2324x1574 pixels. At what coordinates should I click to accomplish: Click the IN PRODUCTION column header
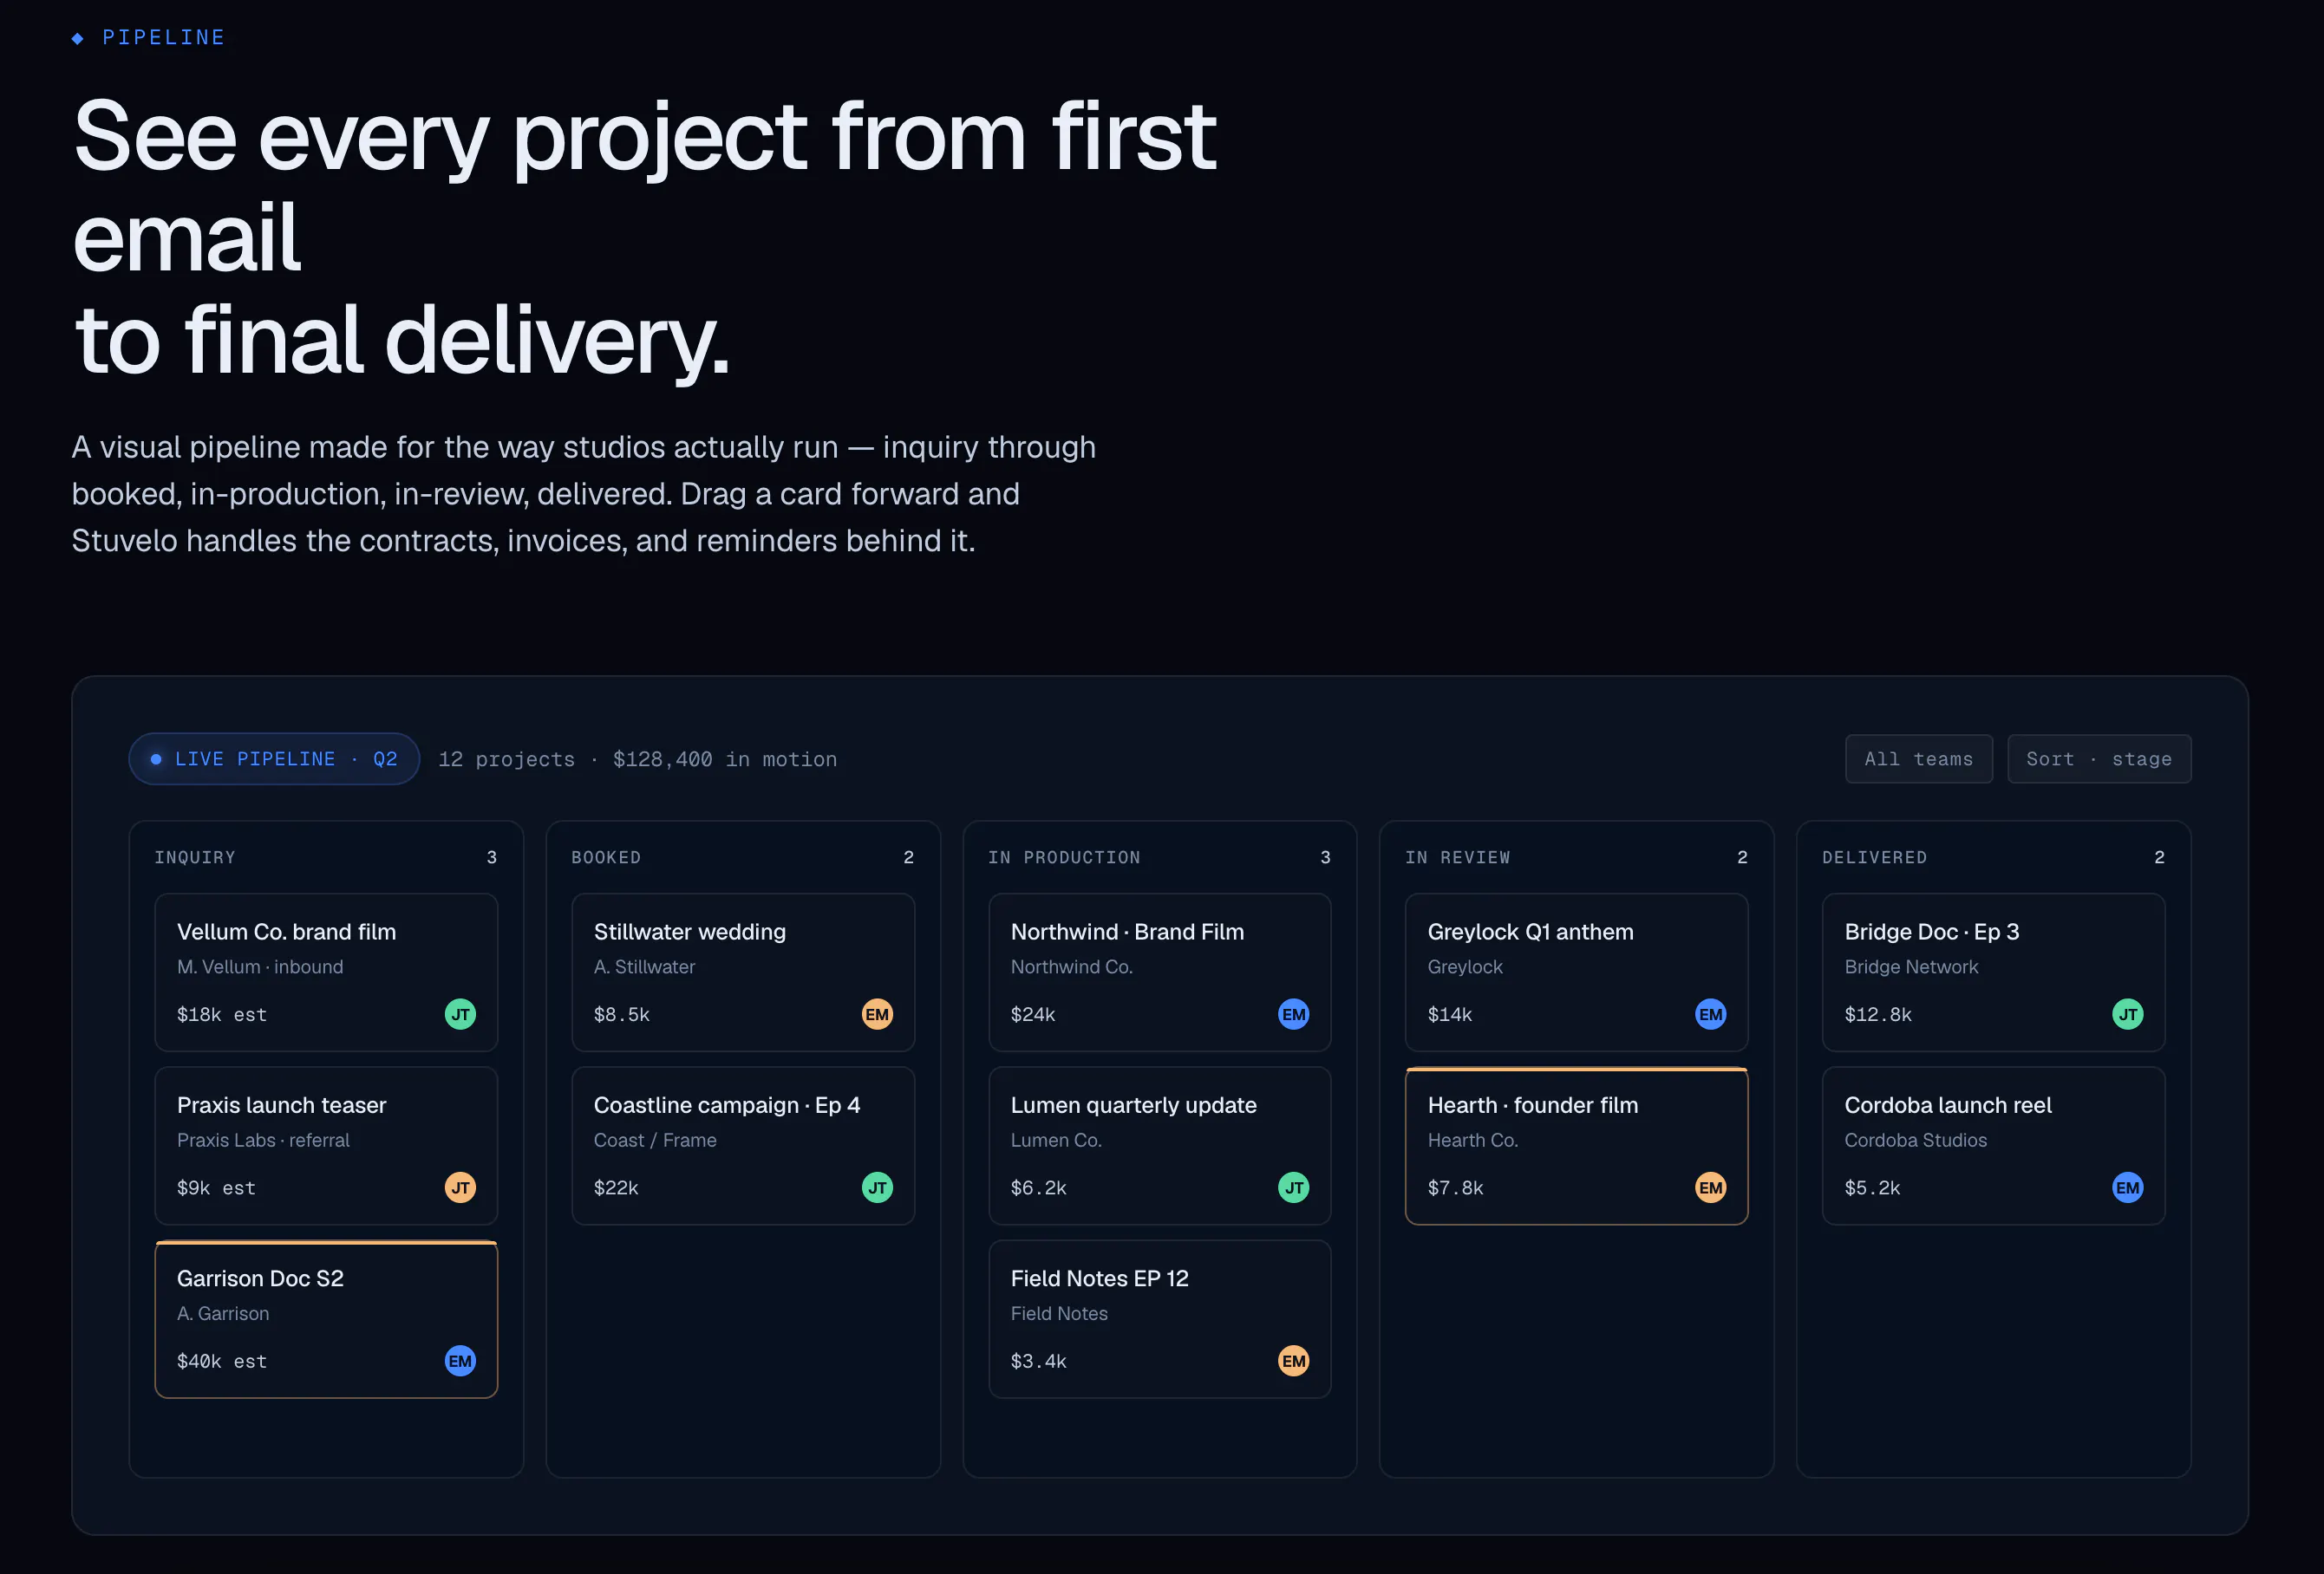pos(1064,857)
